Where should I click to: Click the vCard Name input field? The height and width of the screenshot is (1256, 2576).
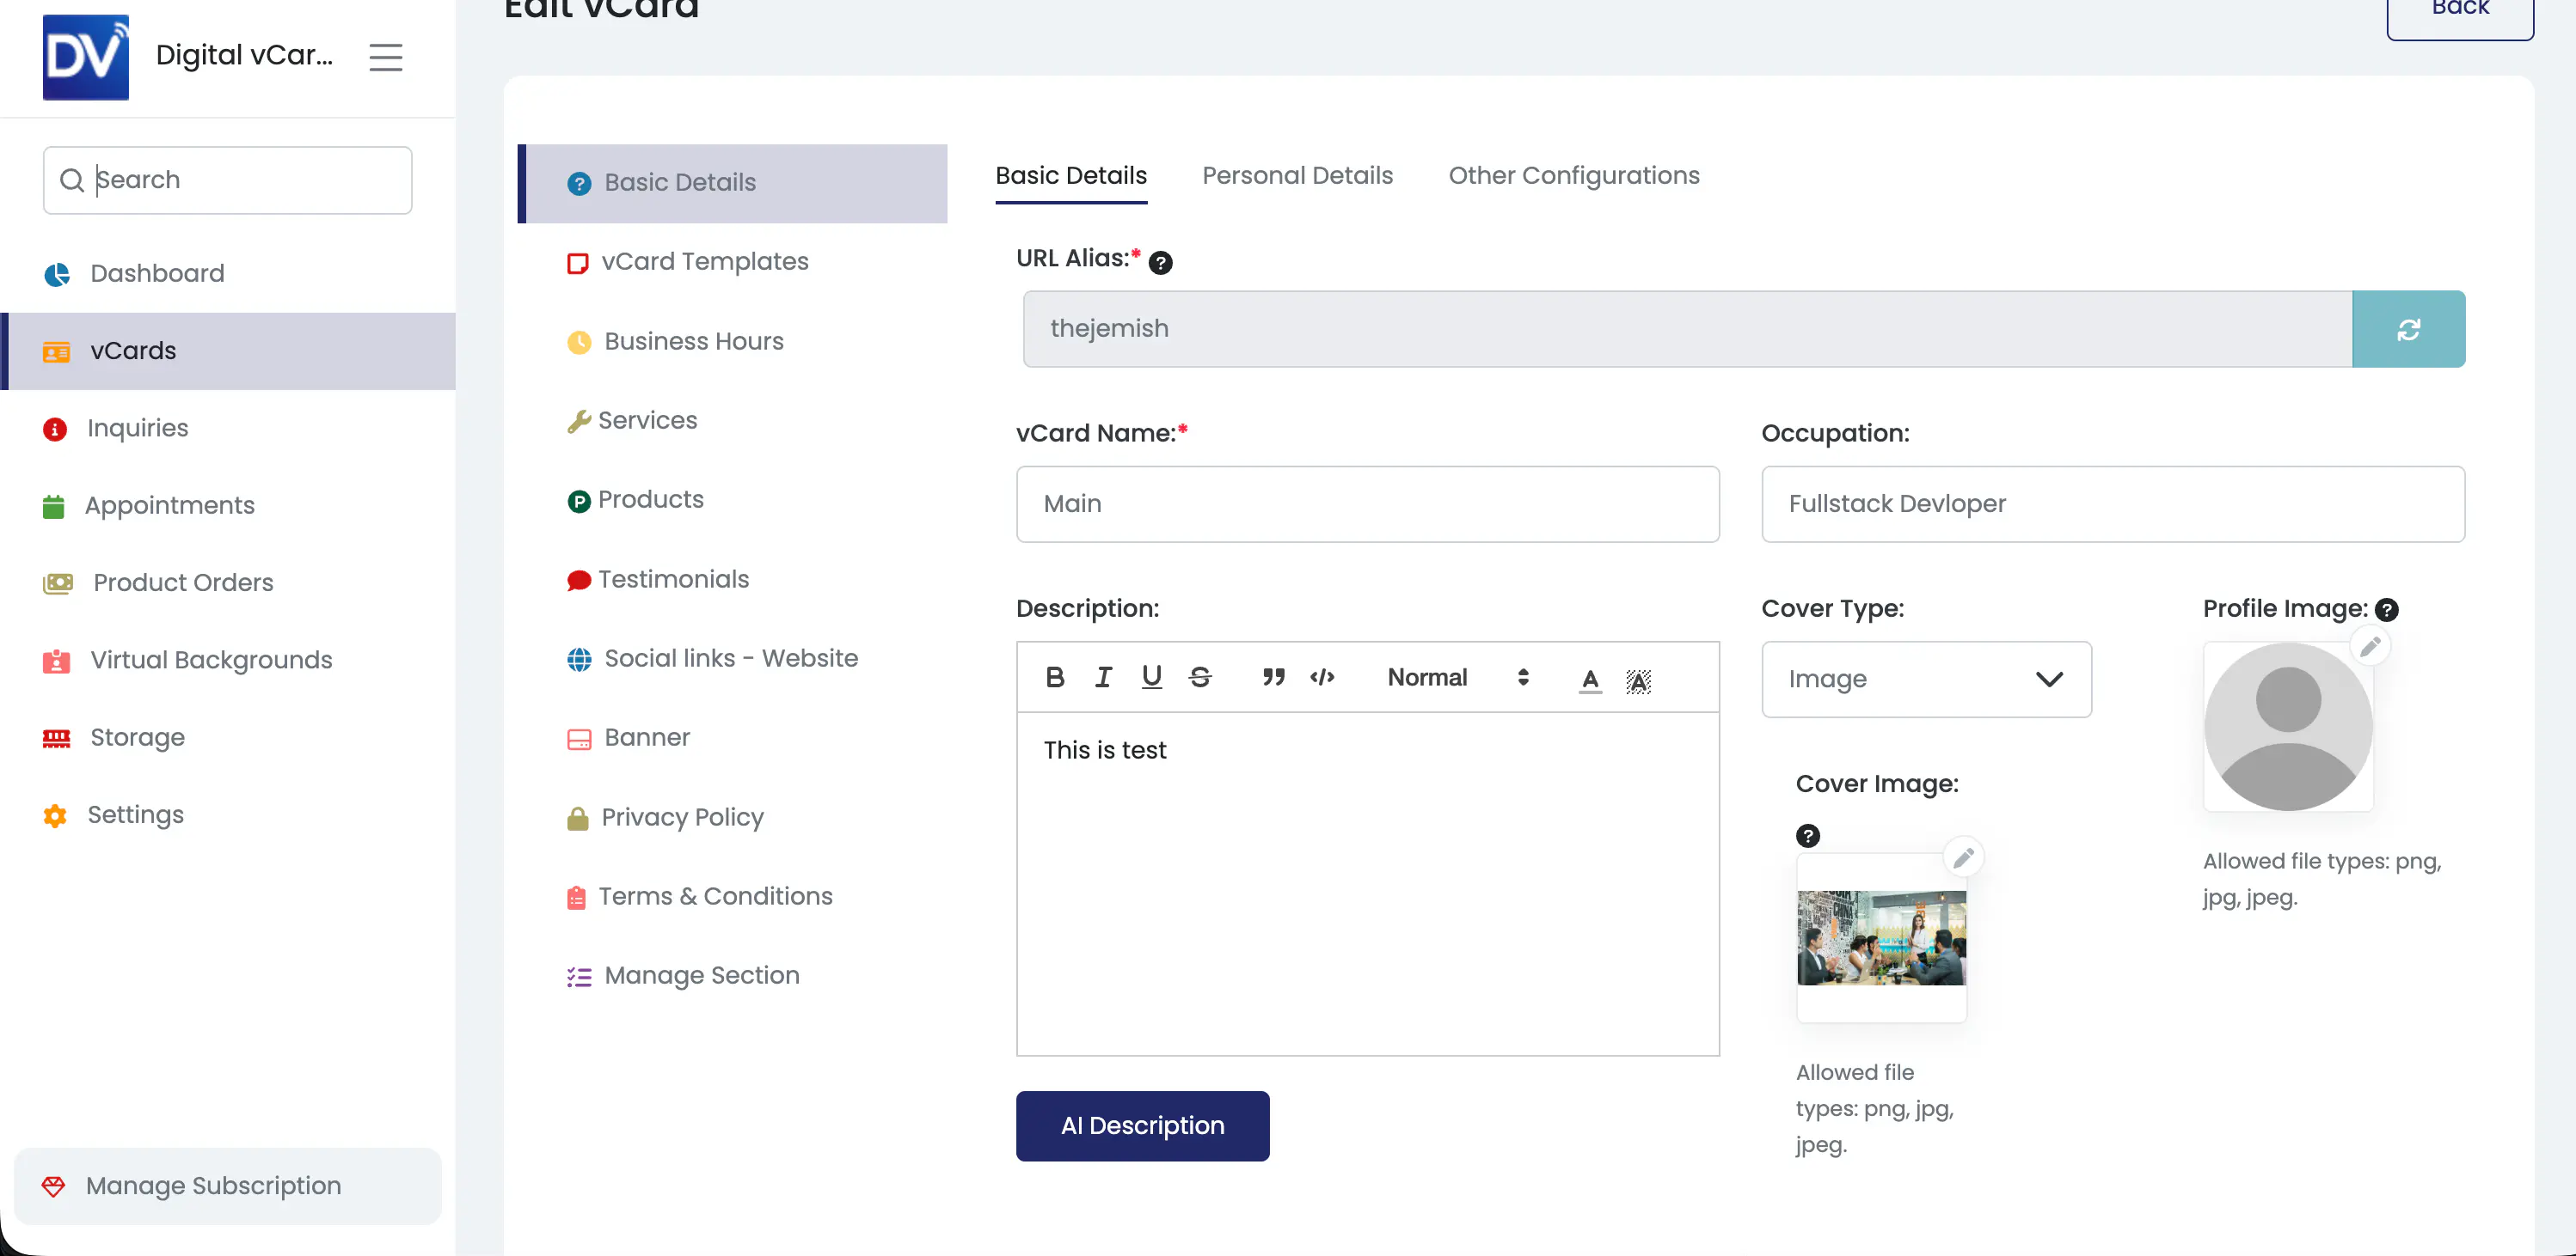1367,503
